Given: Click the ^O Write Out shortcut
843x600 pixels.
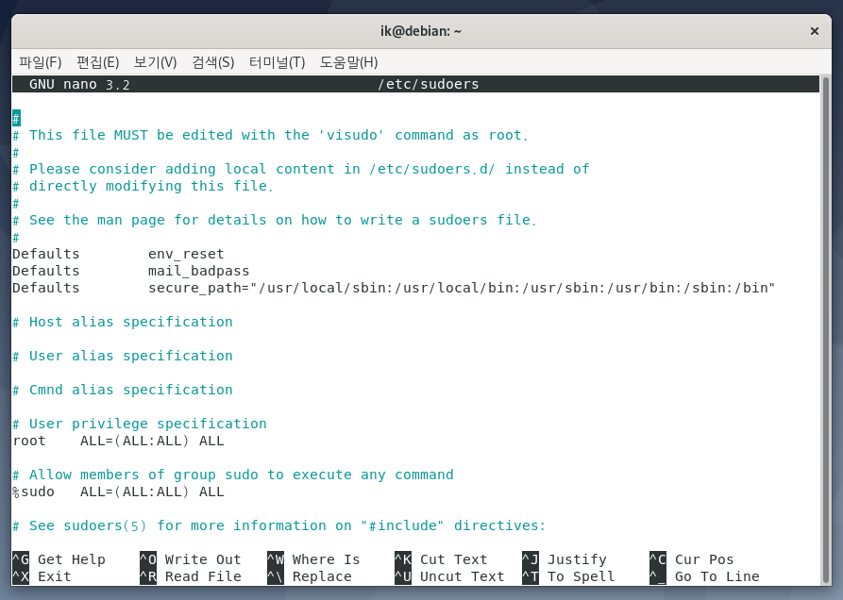Looking at the screenshot, I should pos(191,559).
